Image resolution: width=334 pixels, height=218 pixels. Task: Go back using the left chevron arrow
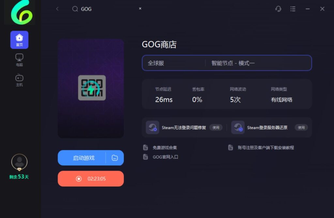57,9
